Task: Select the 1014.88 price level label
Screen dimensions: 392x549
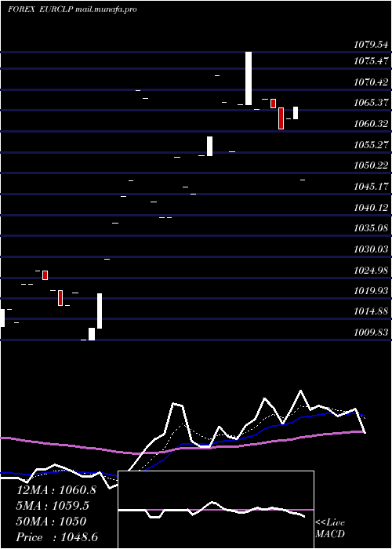Action: click(x=371, y=311)
